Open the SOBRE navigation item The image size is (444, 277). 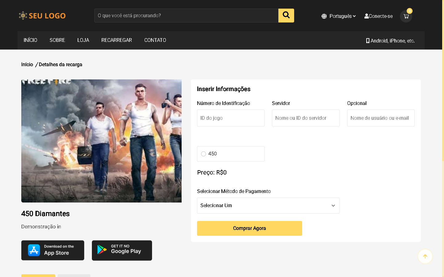pyautogui.click(x=57, y=40)
